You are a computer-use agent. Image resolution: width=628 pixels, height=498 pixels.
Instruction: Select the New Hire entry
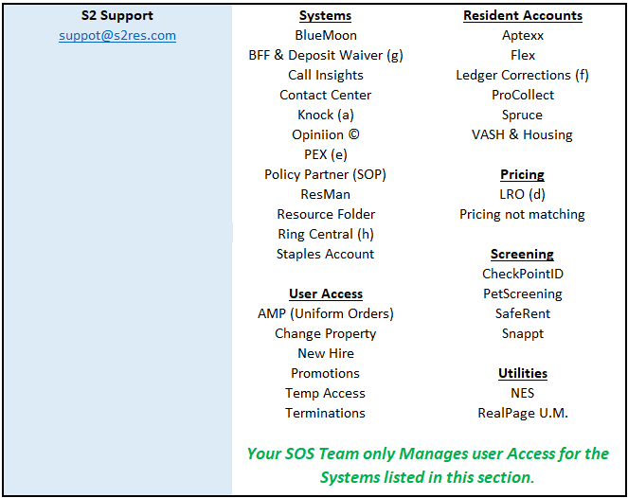pyautogui.click(x=326, y=353)
